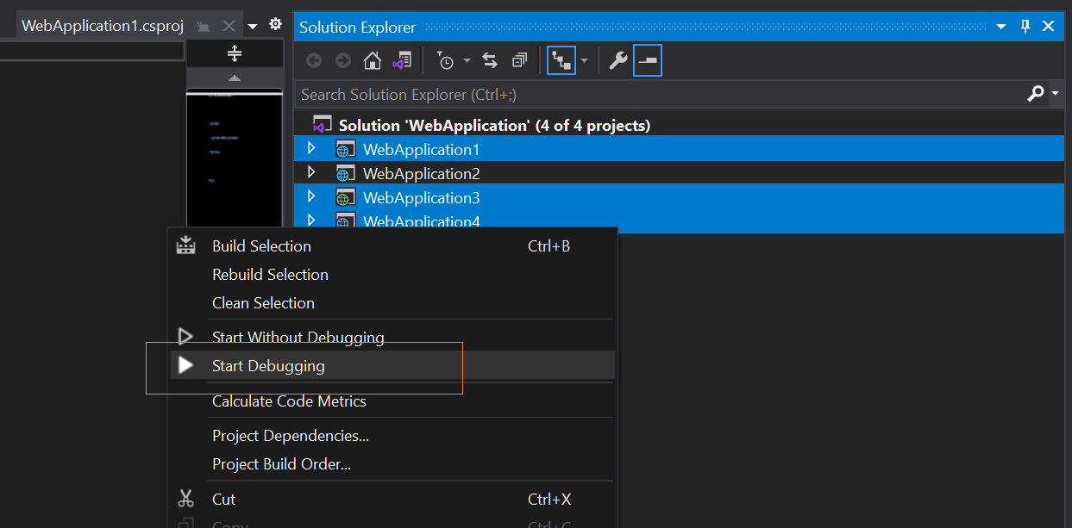Click the Home icon in Solution Explorer
This screenshot has width=1072, height=528.
tap(373, 60)
